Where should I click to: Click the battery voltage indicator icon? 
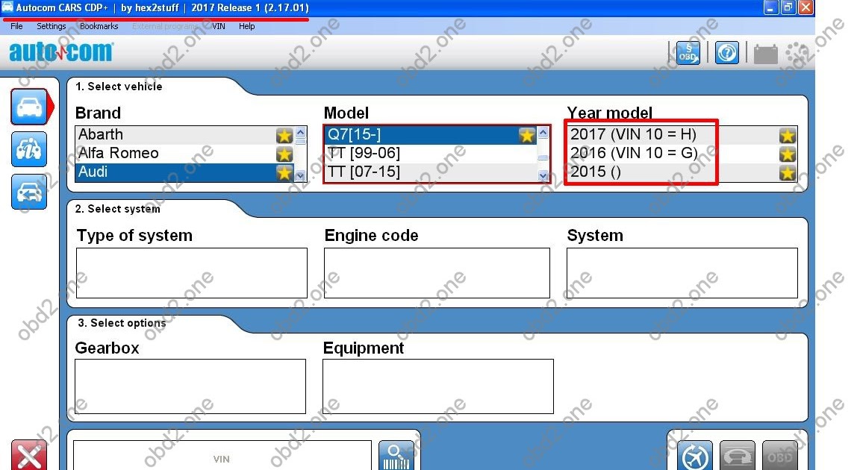[766, 54]
